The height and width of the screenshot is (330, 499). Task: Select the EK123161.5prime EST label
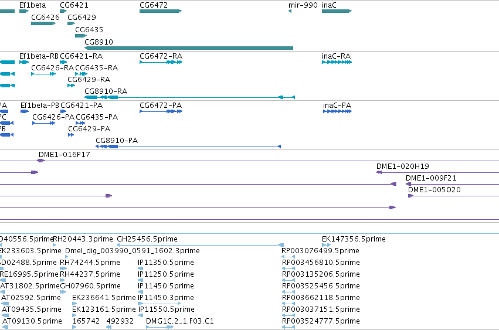point(104,309)
